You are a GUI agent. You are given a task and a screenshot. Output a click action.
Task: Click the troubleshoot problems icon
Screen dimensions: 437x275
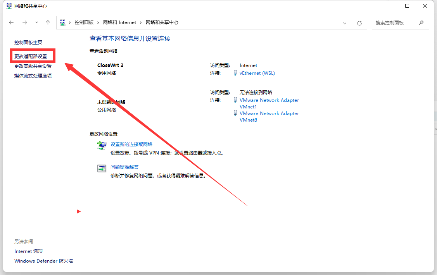click(x=102, y=168)
